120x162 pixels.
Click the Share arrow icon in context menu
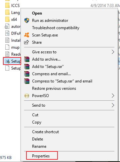tap(26, 42)
